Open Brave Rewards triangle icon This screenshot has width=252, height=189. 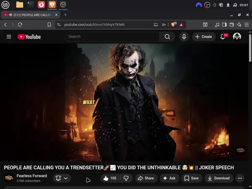(x=181, y=25)
